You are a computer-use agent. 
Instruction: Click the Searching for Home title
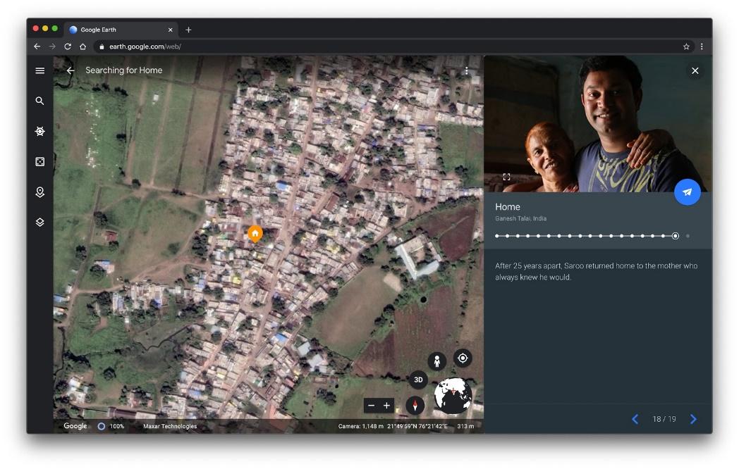124,70
